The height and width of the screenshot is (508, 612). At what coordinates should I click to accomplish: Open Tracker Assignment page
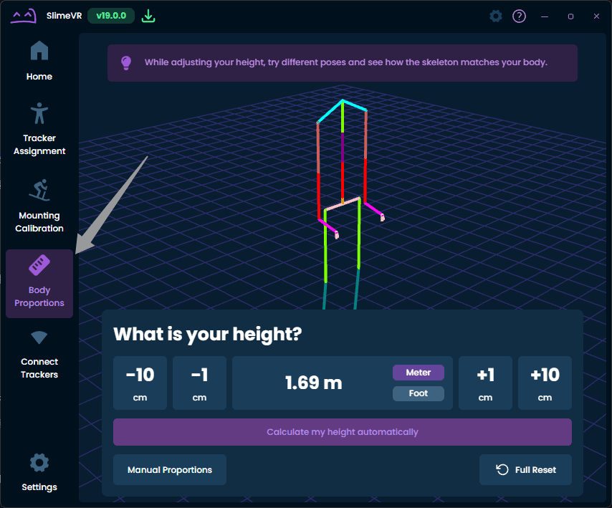[x=39, y=129]
